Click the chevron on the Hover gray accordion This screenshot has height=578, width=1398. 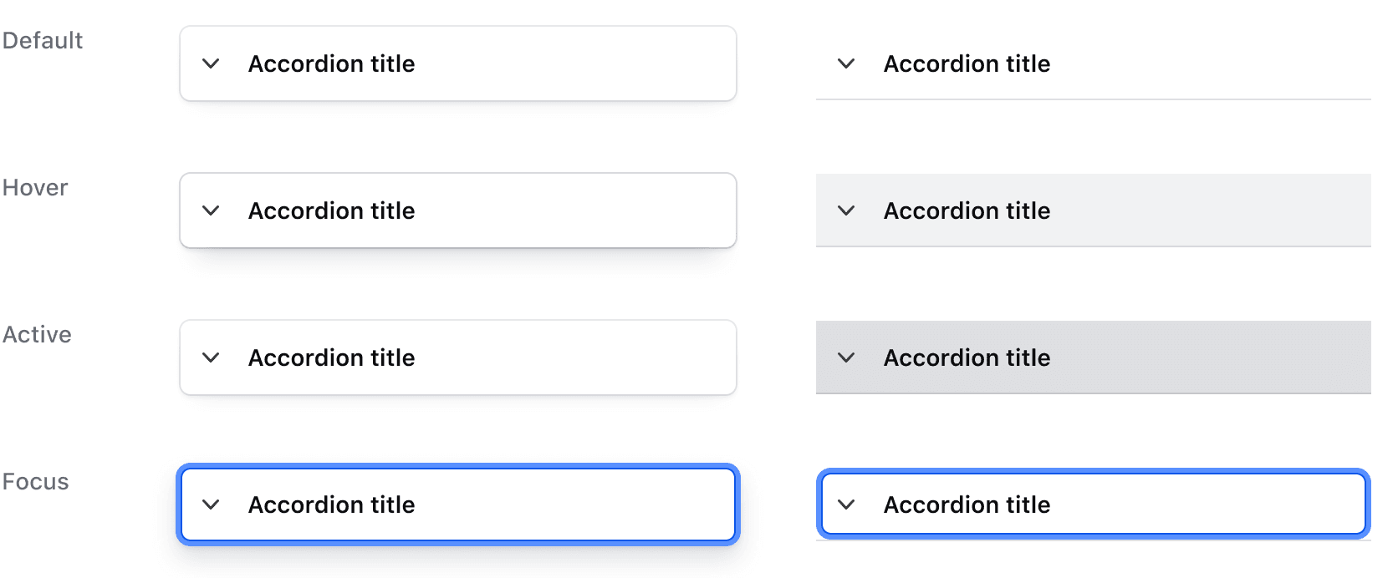846,210
